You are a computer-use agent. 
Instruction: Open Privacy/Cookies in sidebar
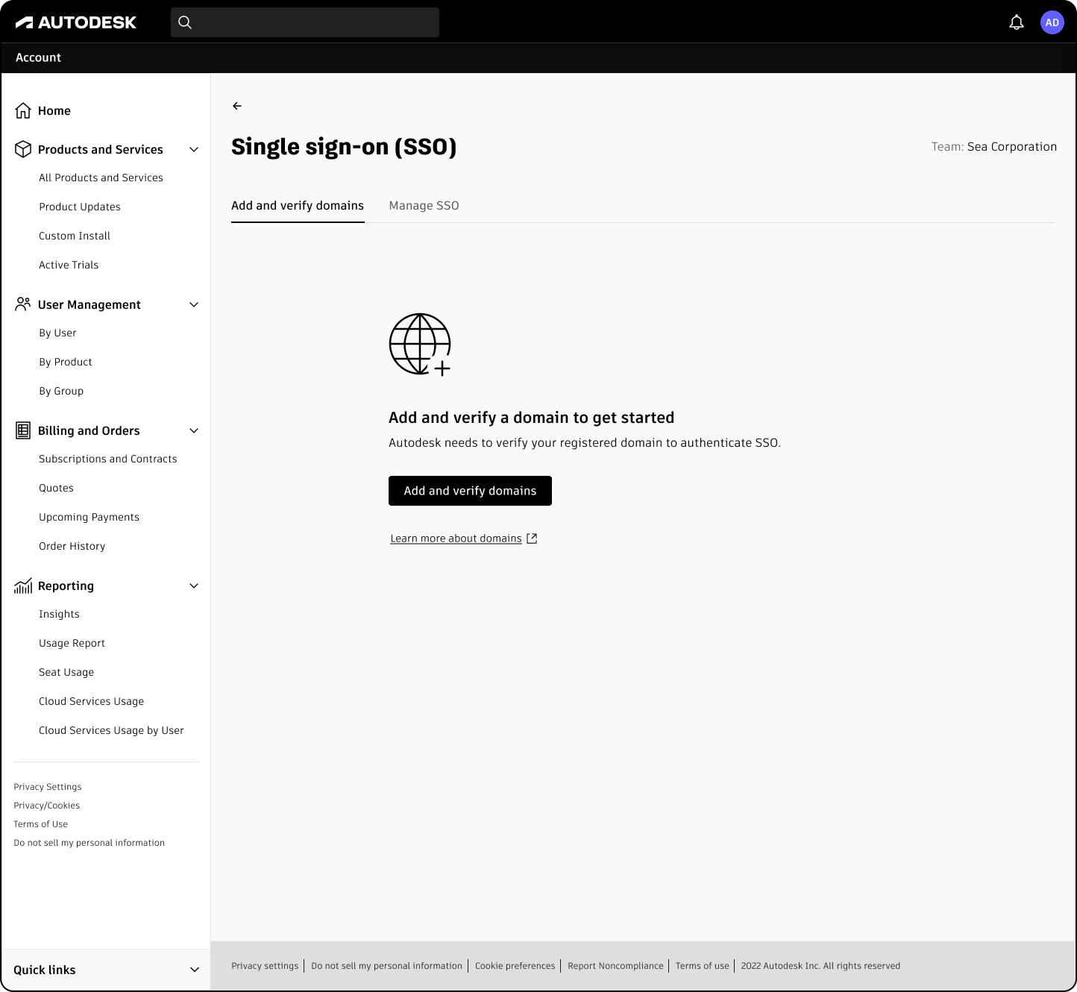tap(46, 806)
